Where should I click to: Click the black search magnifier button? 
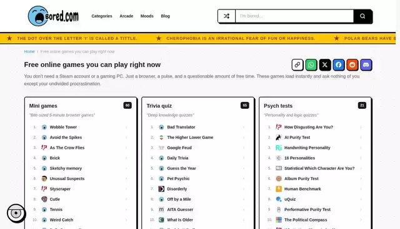tap(362, 16)
